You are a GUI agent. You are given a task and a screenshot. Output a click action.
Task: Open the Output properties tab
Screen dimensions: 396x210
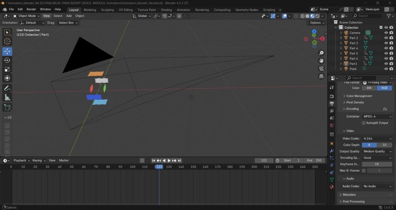click(332, 103)
